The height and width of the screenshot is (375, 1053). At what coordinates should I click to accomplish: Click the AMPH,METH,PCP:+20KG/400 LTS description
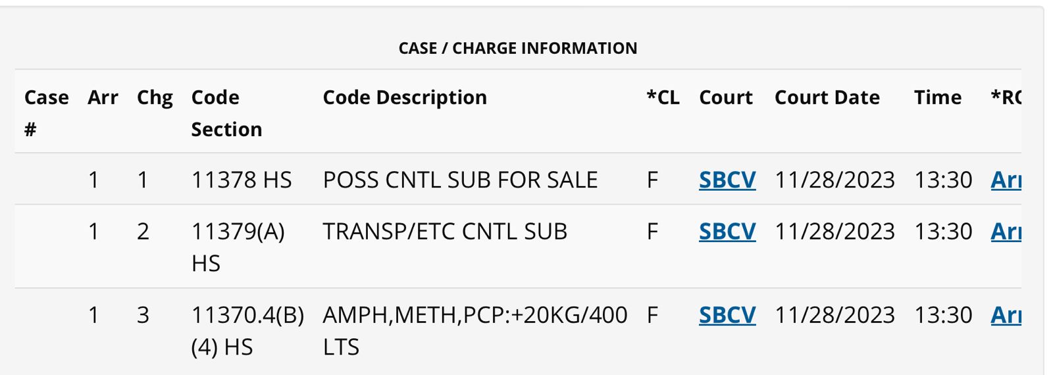pos(474,330)
